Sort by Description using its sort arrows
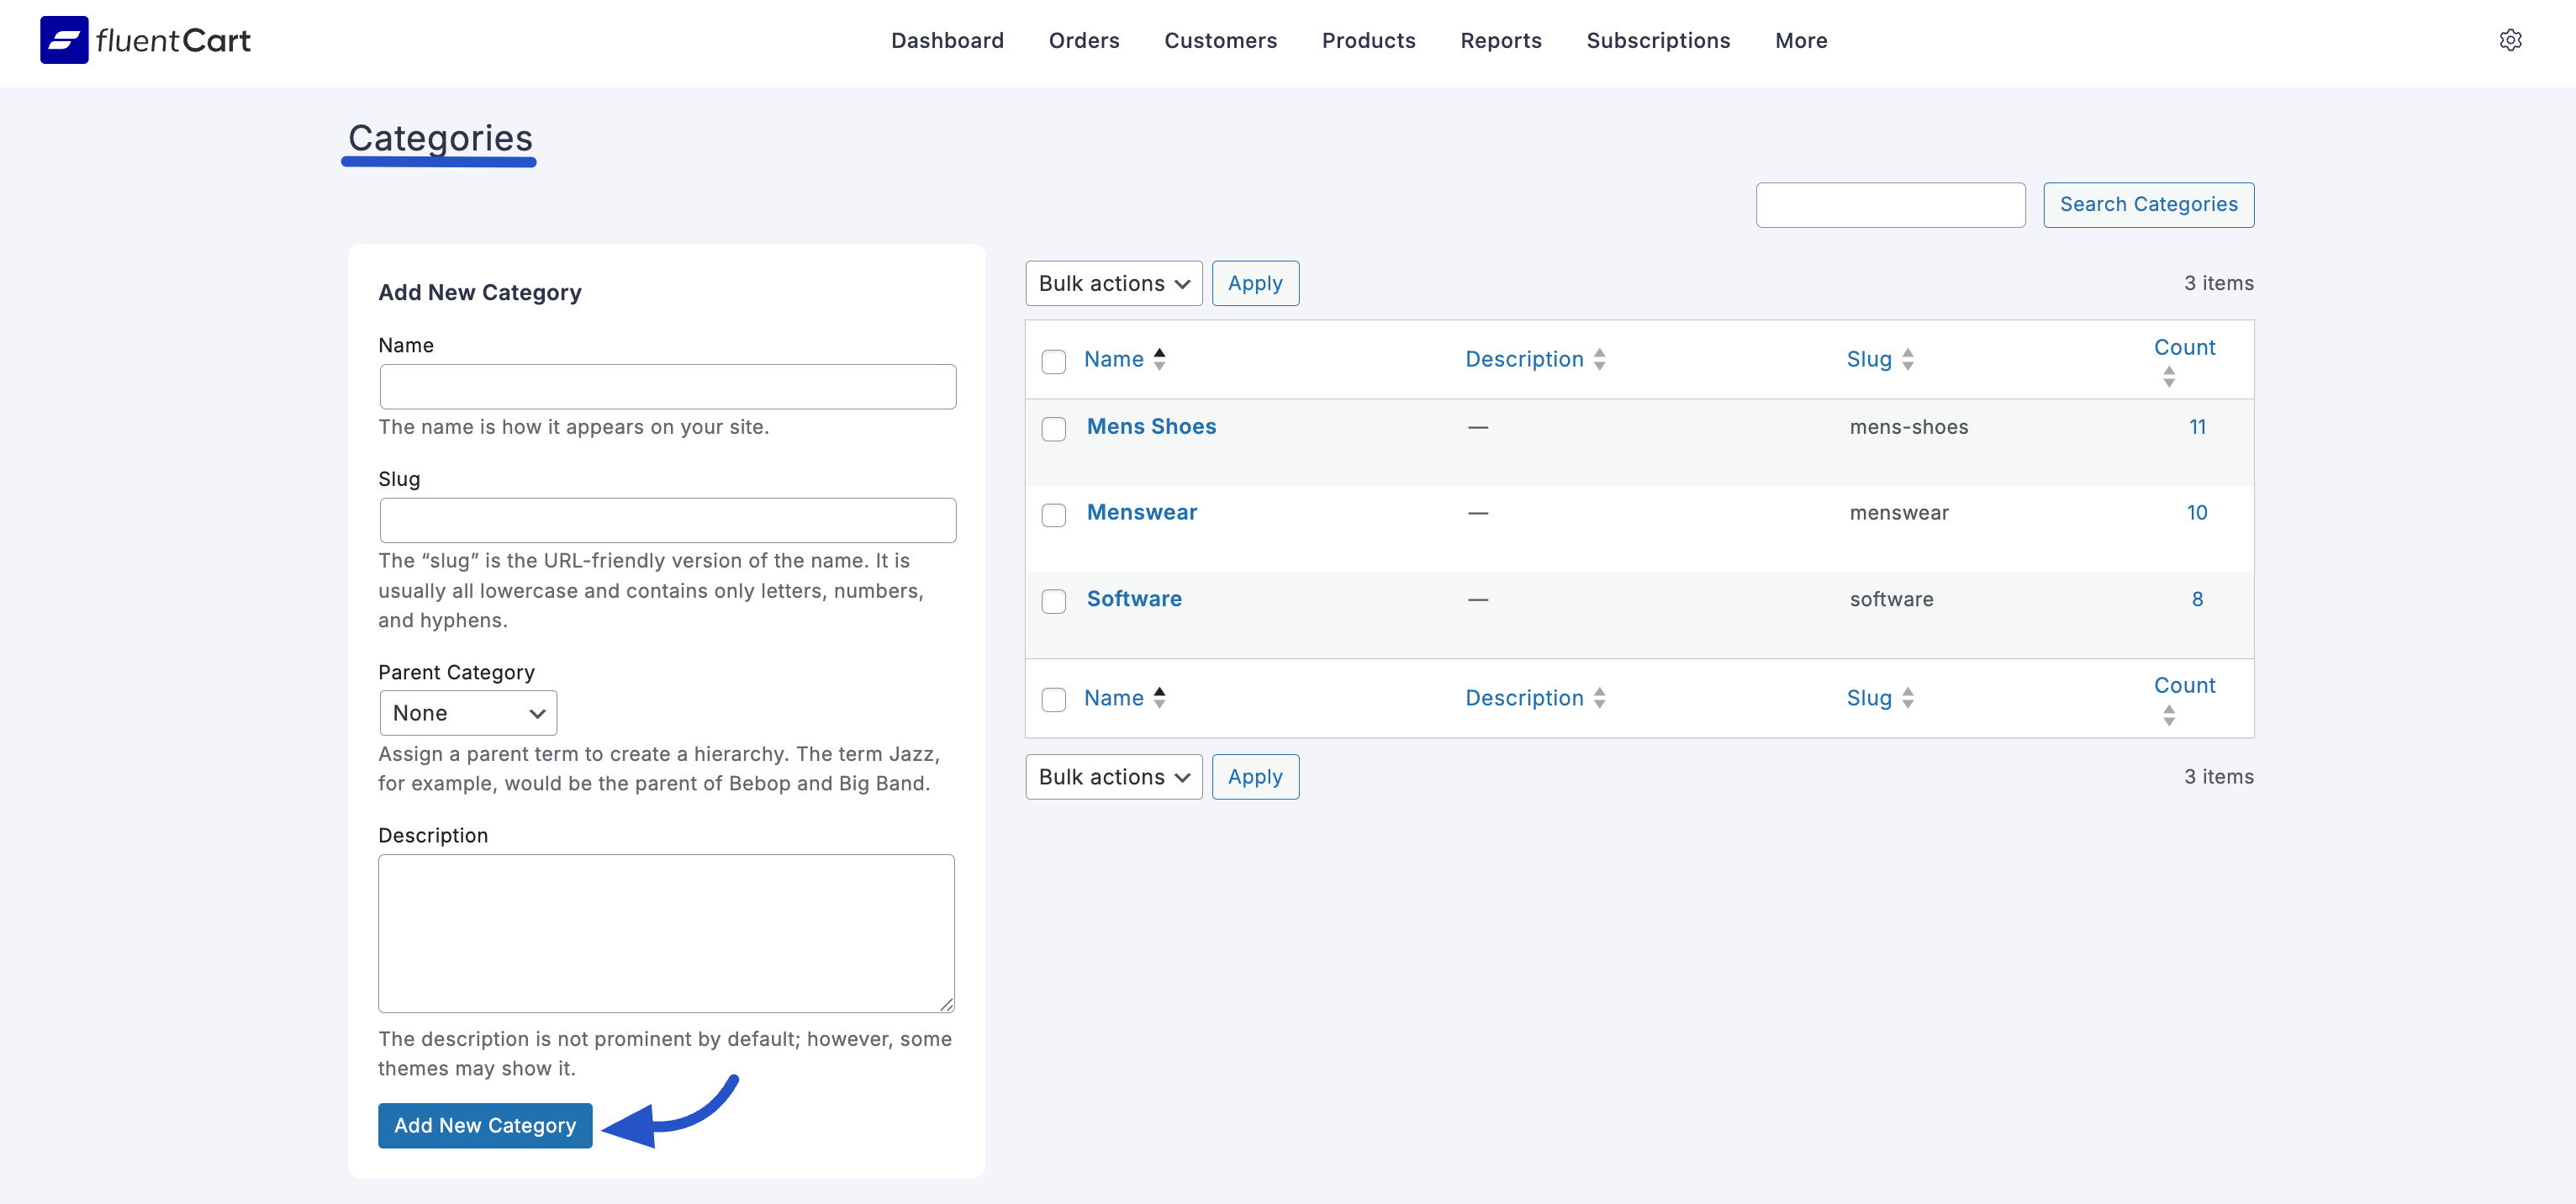 [x=1598, y=358]
